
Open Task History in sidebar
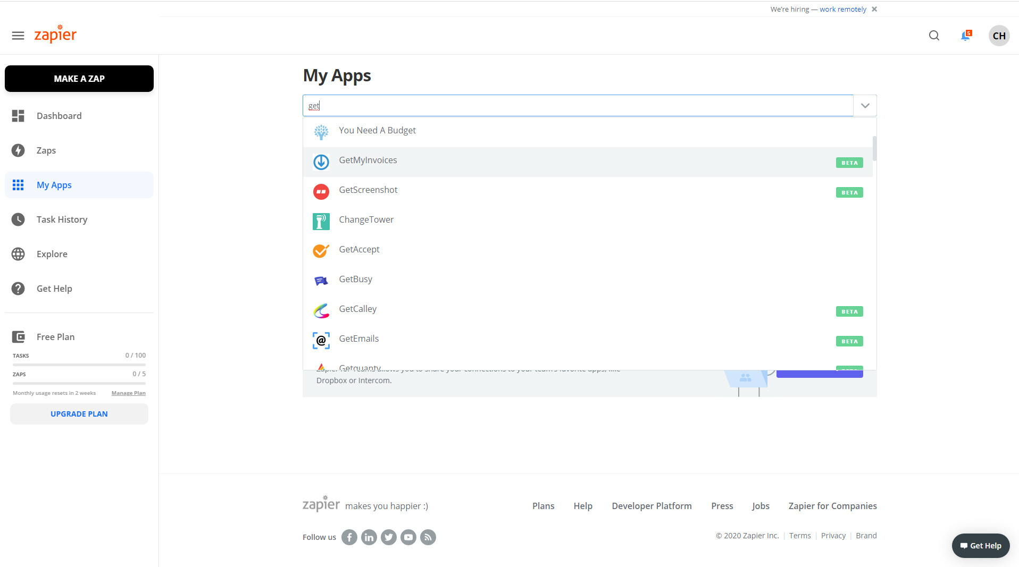pyautogui.click(x=79, y=219)
